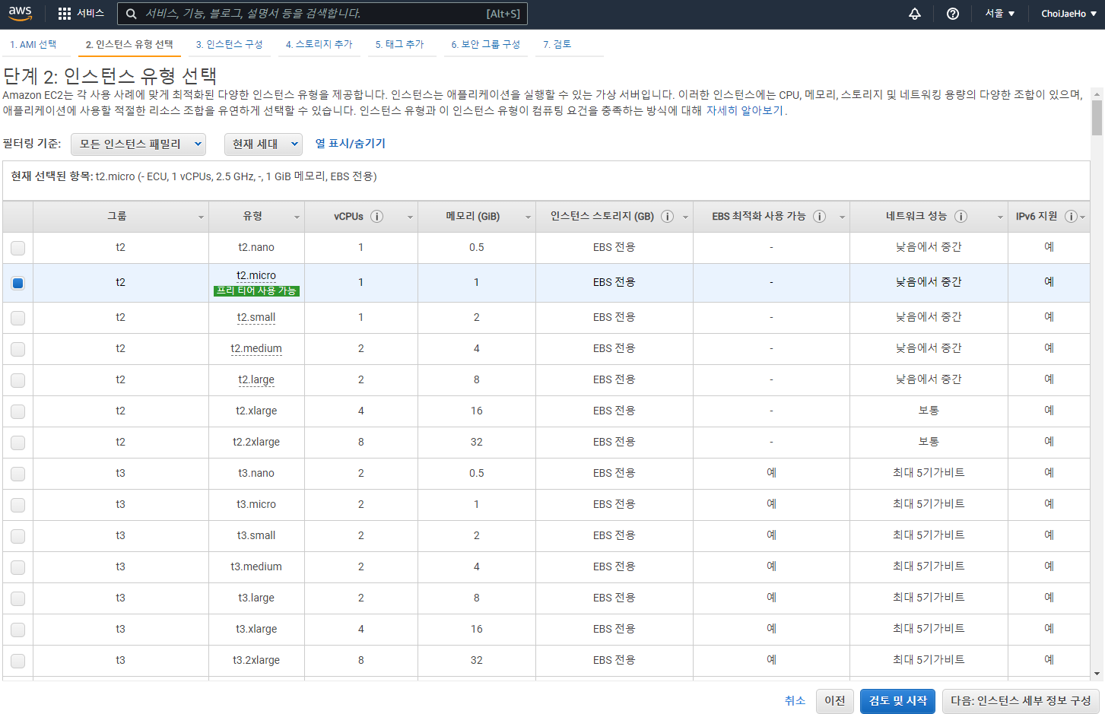Go to step 4 스토리지 추가 tab
Screen dimensions: 1105x714
coord(319,44)
